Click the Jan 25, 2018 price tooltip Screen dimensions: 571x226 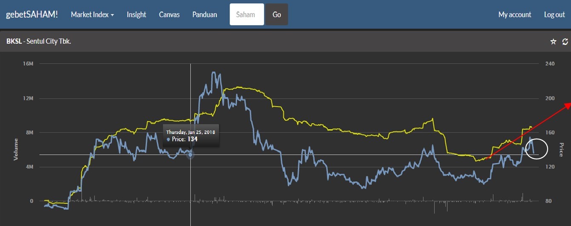[x=190, y=136]
